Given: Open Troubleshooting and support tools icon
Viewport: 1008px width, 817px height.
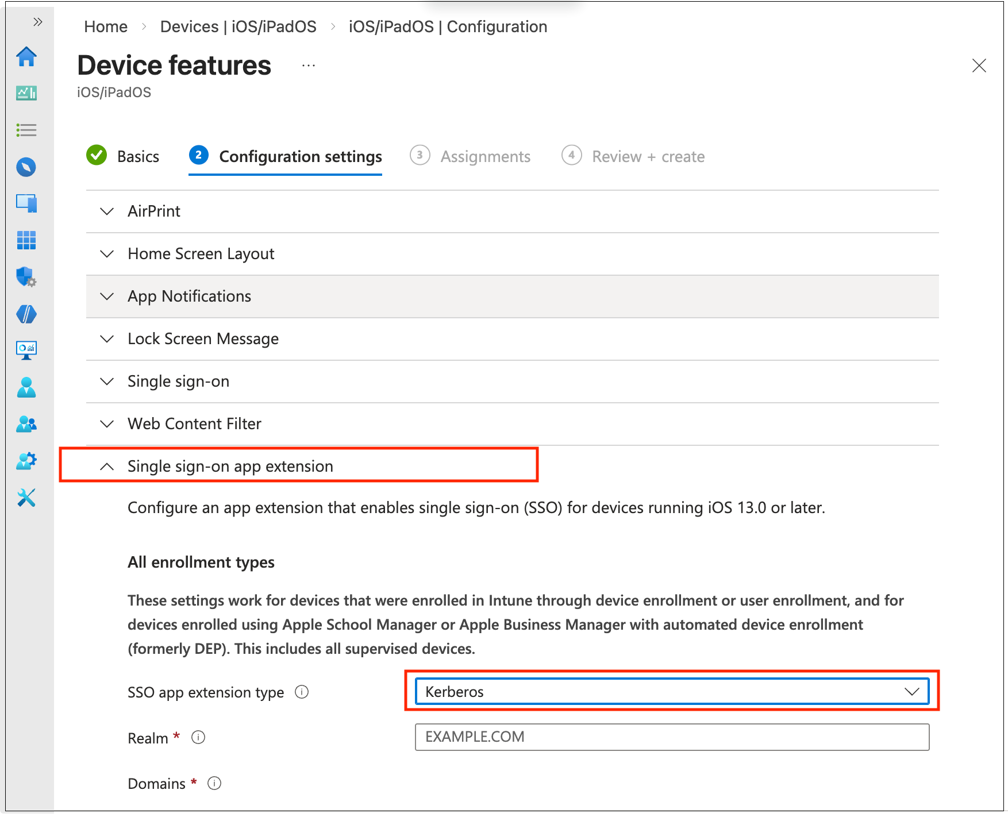Looking at the screenshot, I should tap(26, 498).
